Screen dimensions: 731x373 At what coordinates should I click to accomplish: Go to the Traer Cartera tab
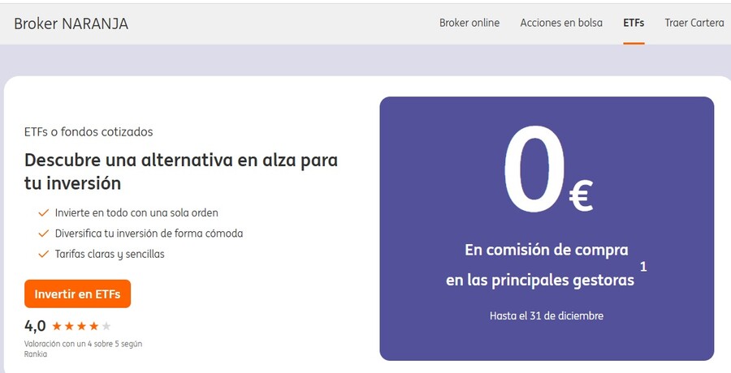click(694, 23)
